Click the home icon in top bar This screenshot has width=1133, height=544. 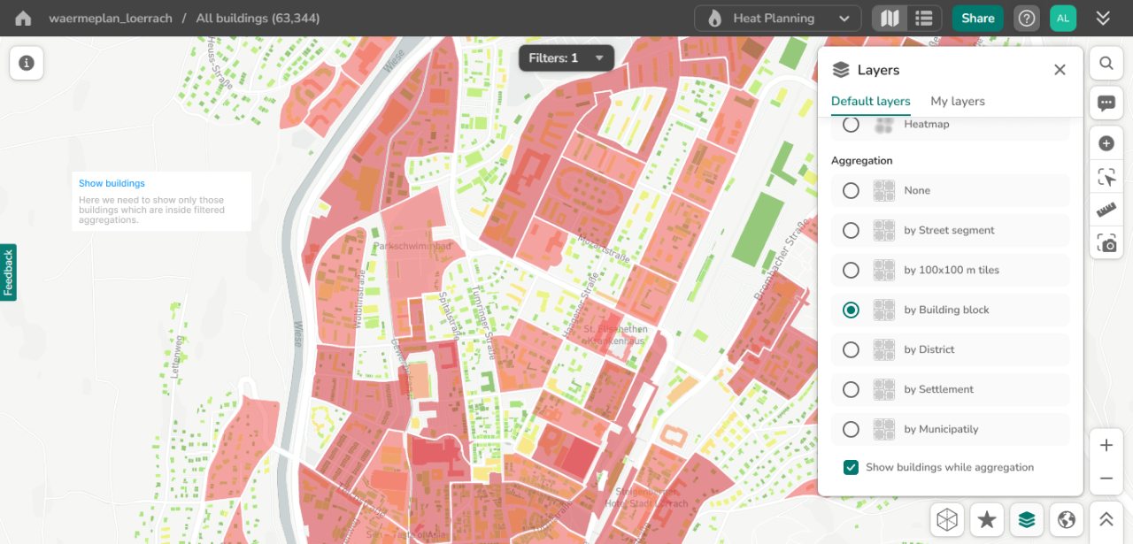[22, 18]
